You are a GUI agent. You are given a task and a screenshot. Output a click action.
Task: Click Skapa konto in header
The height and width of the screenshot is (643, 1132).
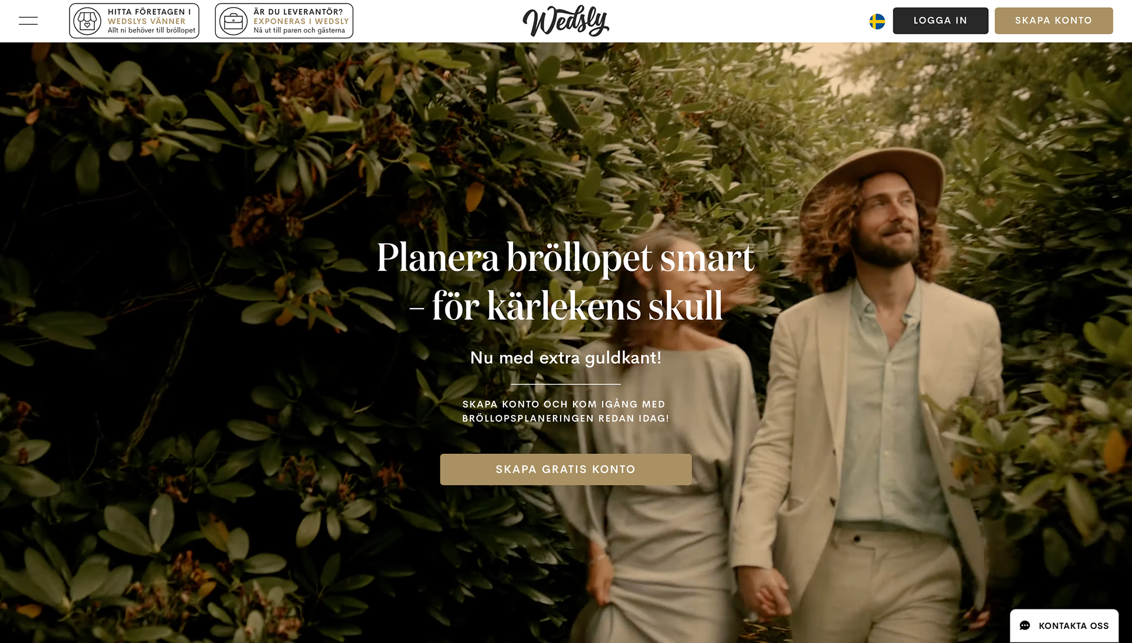click(x=1054, y=21)
